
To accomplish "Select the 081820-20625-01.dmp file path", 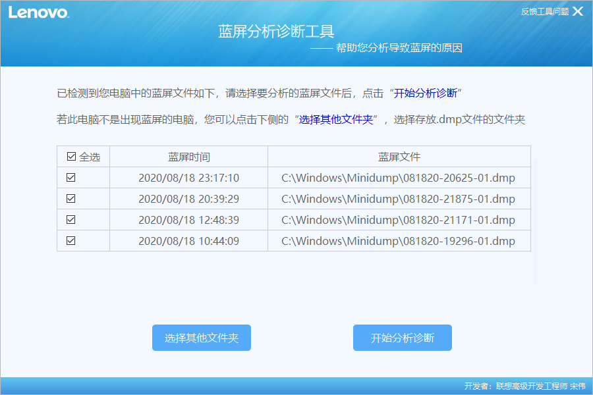I will point(398,178).
